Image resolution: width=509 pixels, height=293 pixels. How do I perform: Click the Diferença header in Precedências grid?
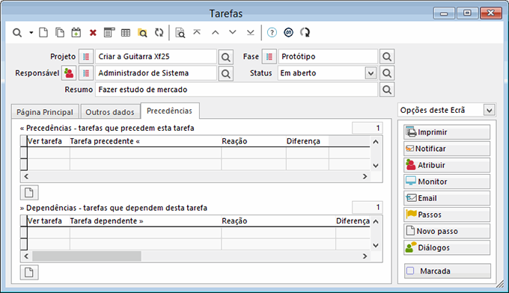pos(307,141)
